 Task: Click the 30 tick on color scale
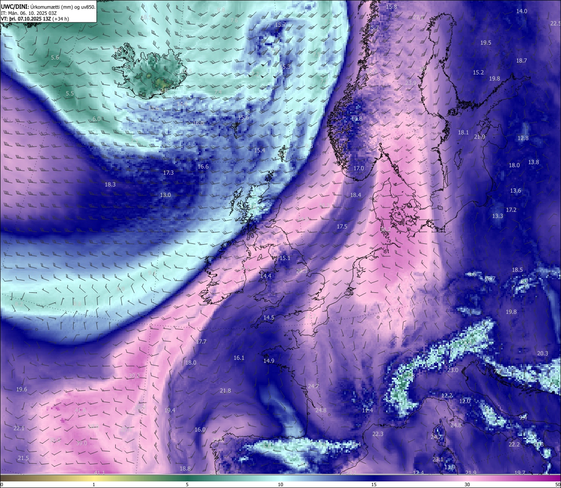pos(467,484)
